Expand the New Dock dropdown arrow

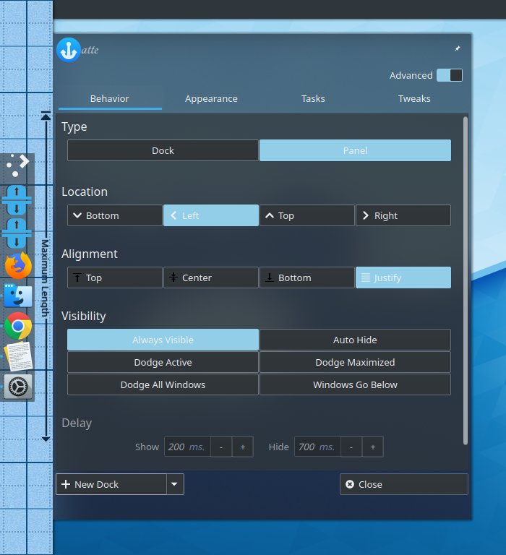tap(175, 484)
